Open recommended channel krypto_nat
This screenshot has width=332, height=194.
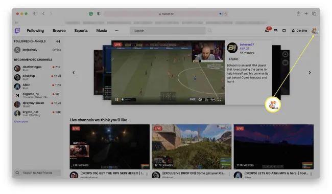pos(37,114)
